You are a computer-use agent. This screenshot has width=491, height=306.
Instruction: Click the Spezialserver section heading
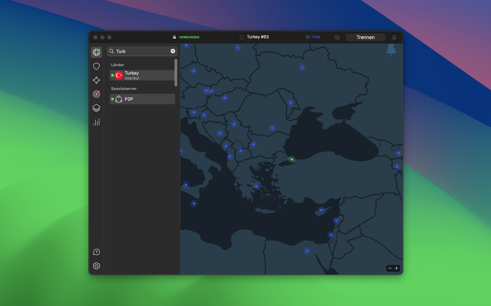(124, 89)
